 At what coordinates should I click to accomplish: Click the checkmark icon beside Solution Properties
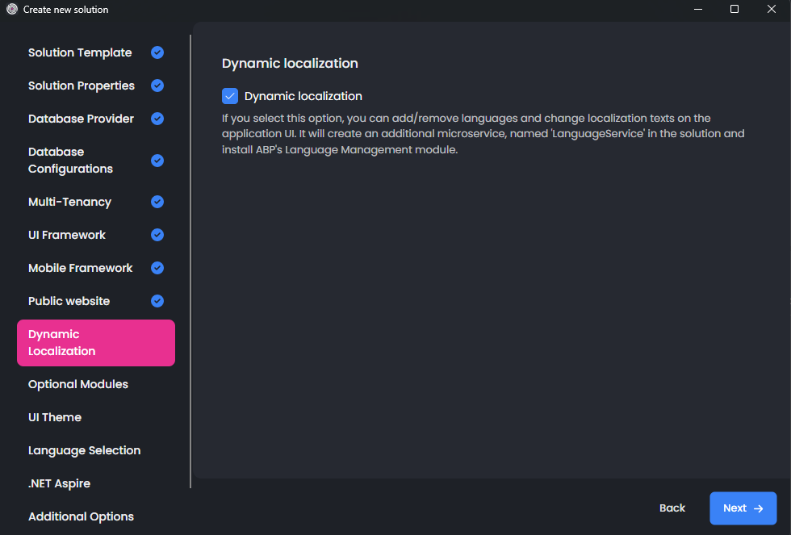(157, 86)
